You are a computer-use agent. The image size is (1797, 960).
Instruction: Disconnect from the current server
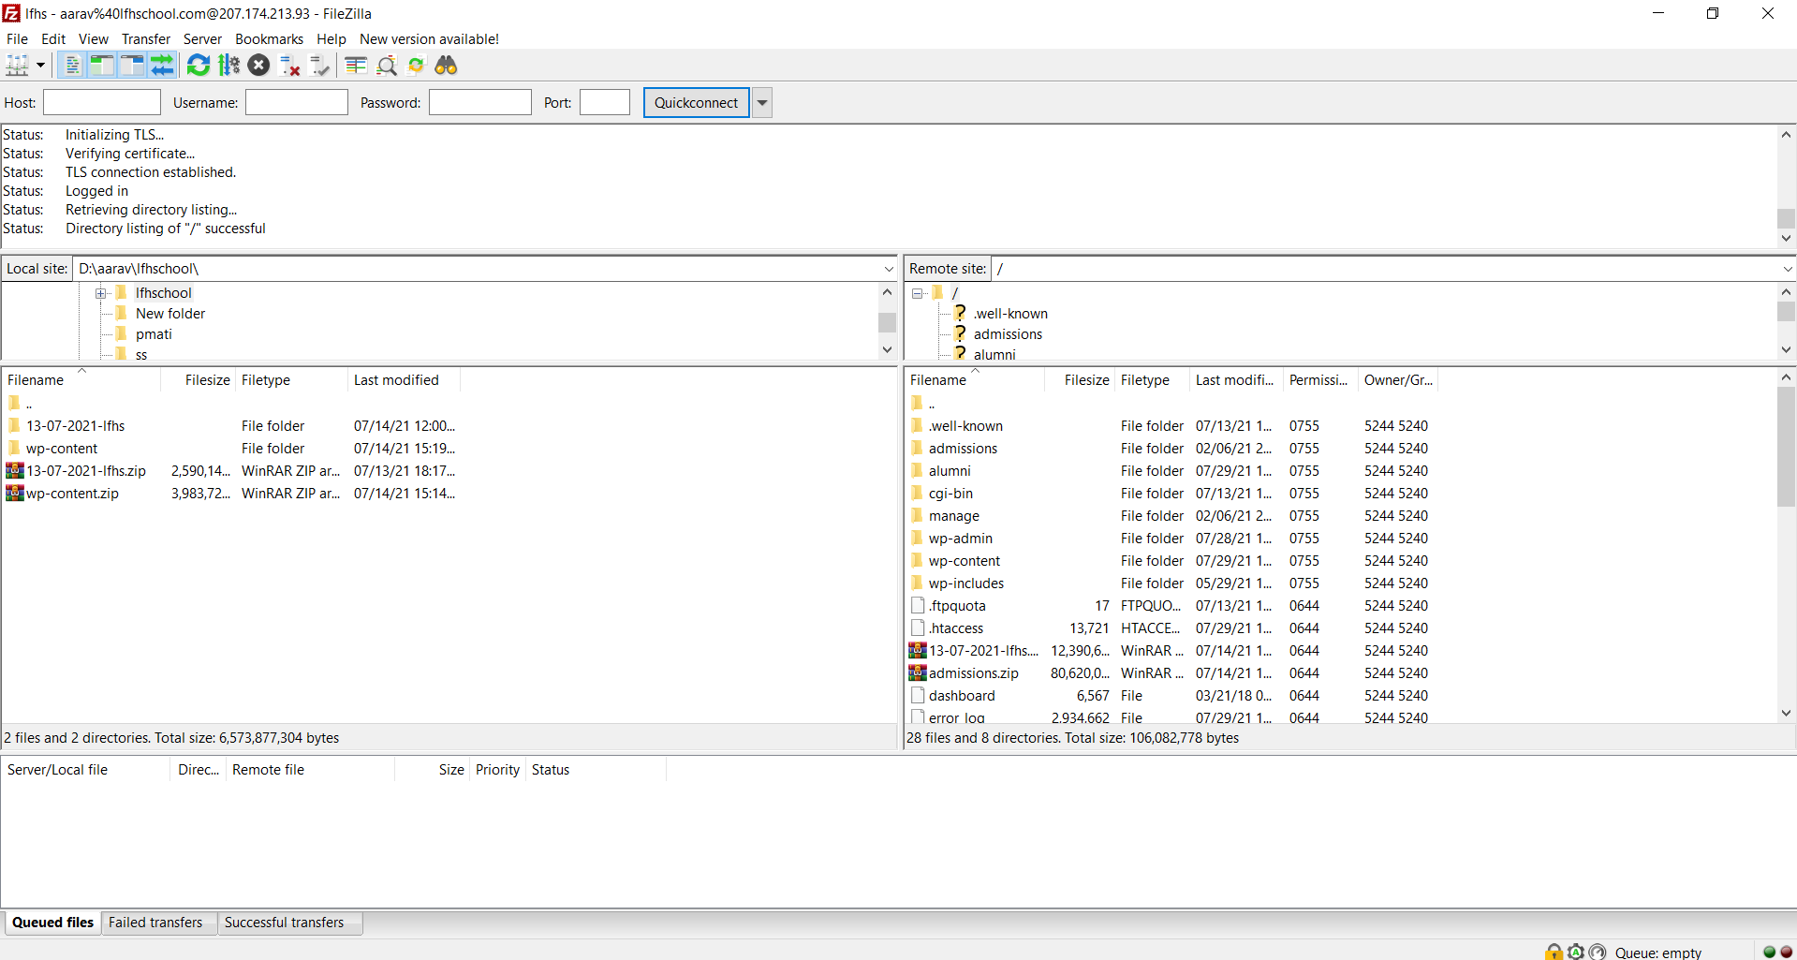290,66
